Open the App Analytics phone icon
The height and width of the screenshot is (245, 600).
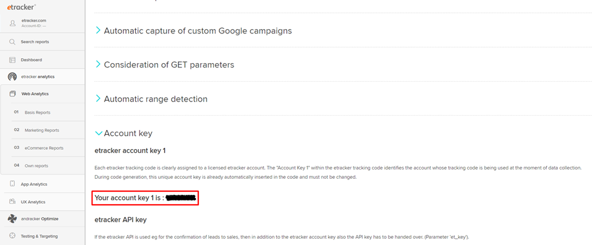pyautogui.click(x=12, y=184)
